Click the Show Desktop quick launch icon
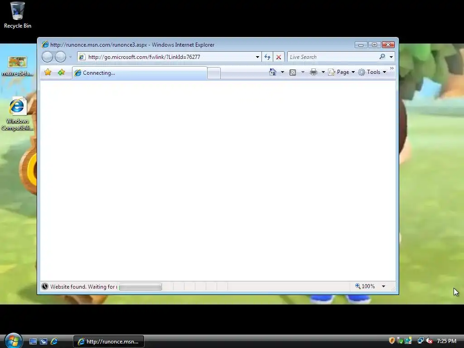This screenshot has height=348, width=464. [x=33, y=342]
